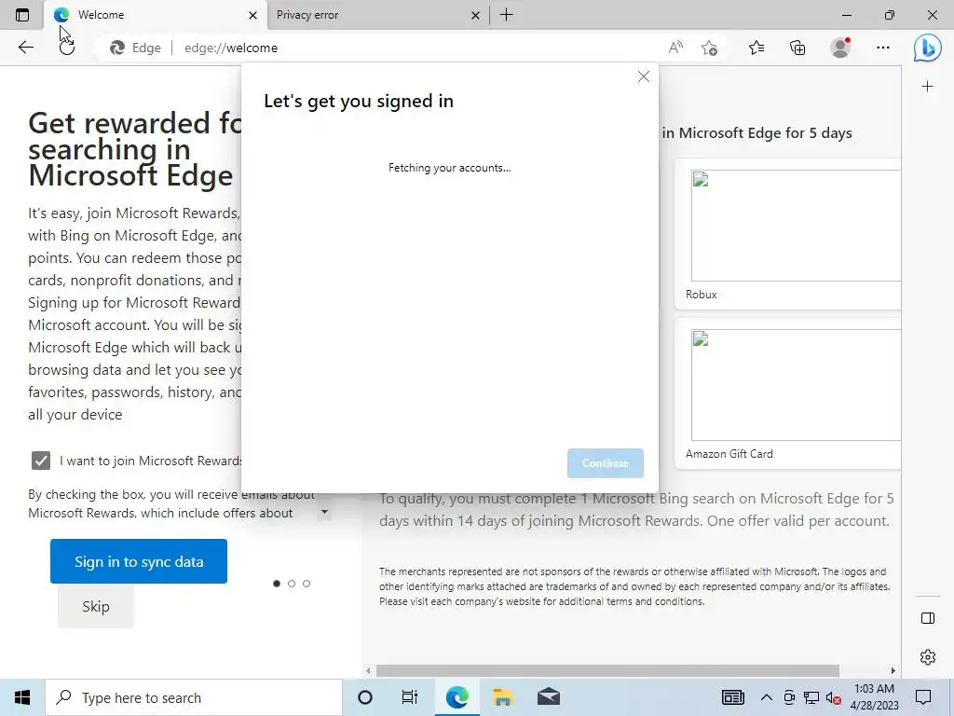Viewport: 954px width, 716px height.
Task: Click the Robux reward card image
Action: 796,226
